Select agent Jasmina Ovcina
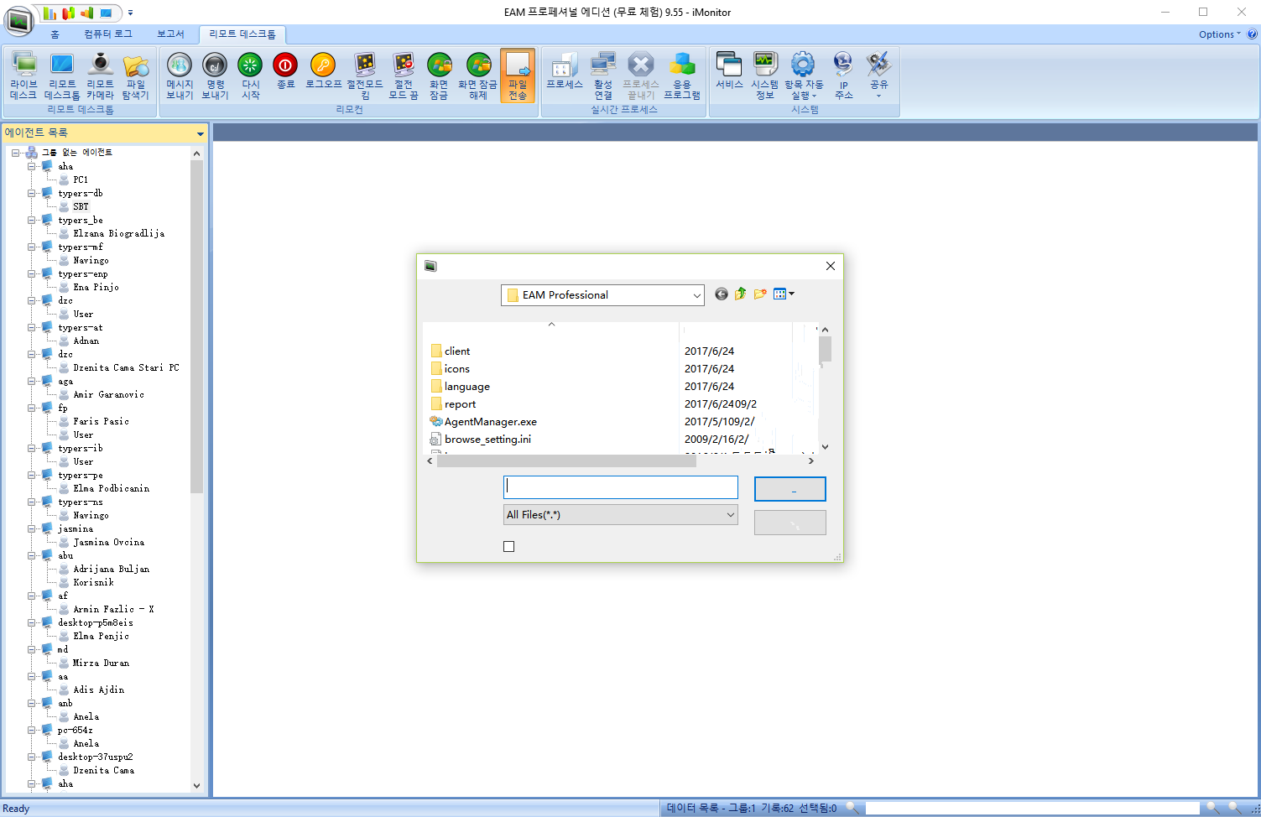The width and height of the screenshot is (1261, 817). pyautogui.click(x=108, y=542)
